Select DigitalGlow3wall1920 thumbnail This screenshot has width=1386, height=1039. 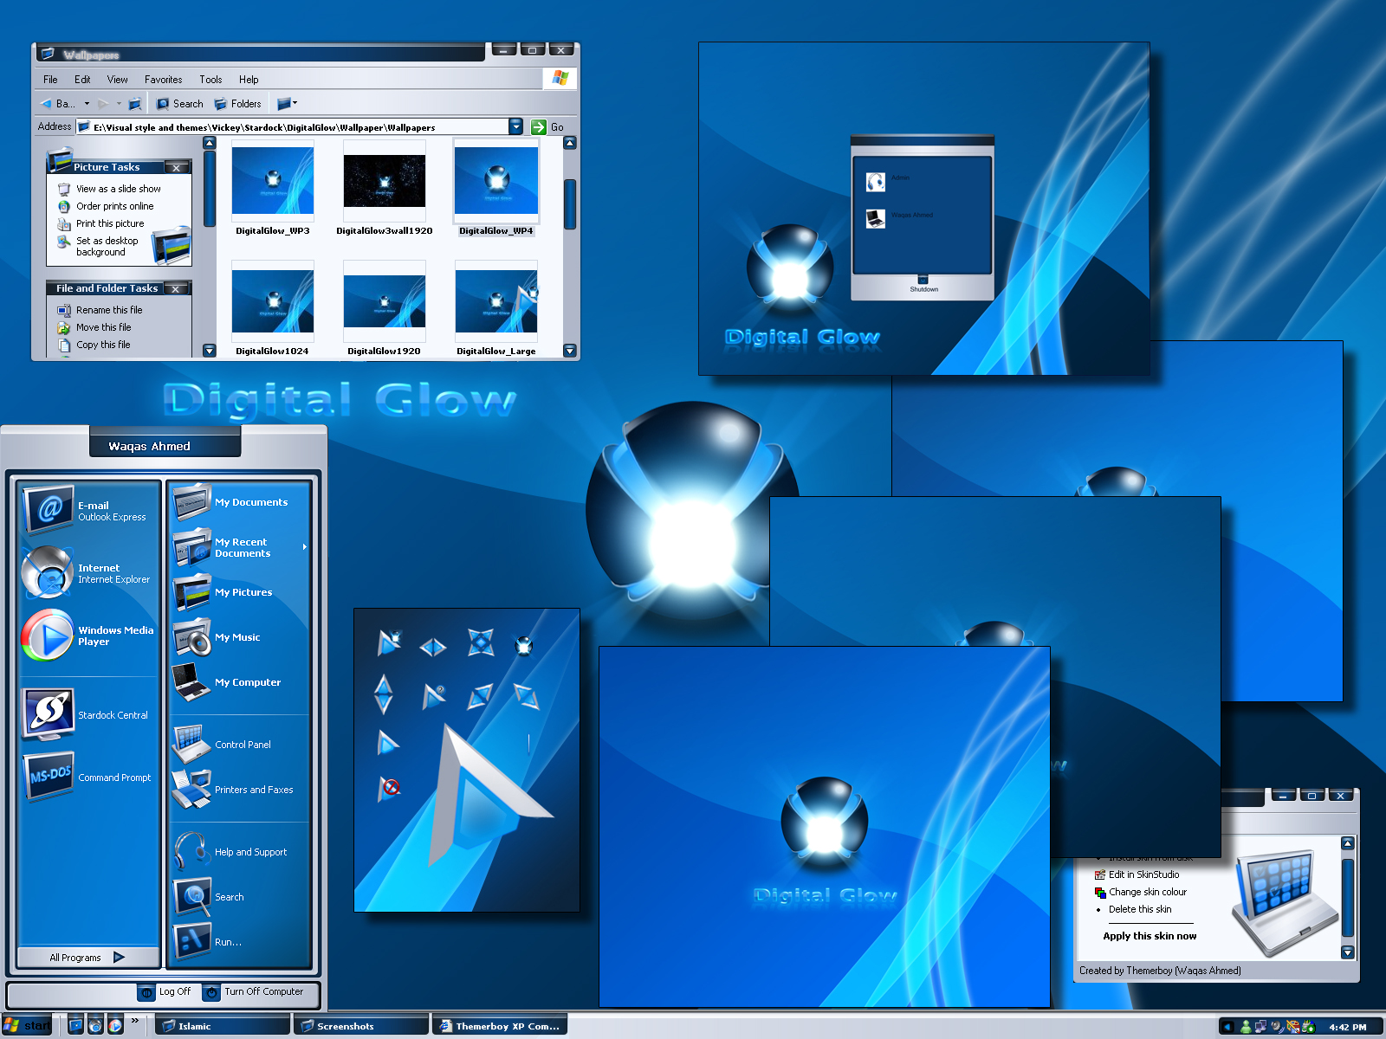click(x=385, y=189)
